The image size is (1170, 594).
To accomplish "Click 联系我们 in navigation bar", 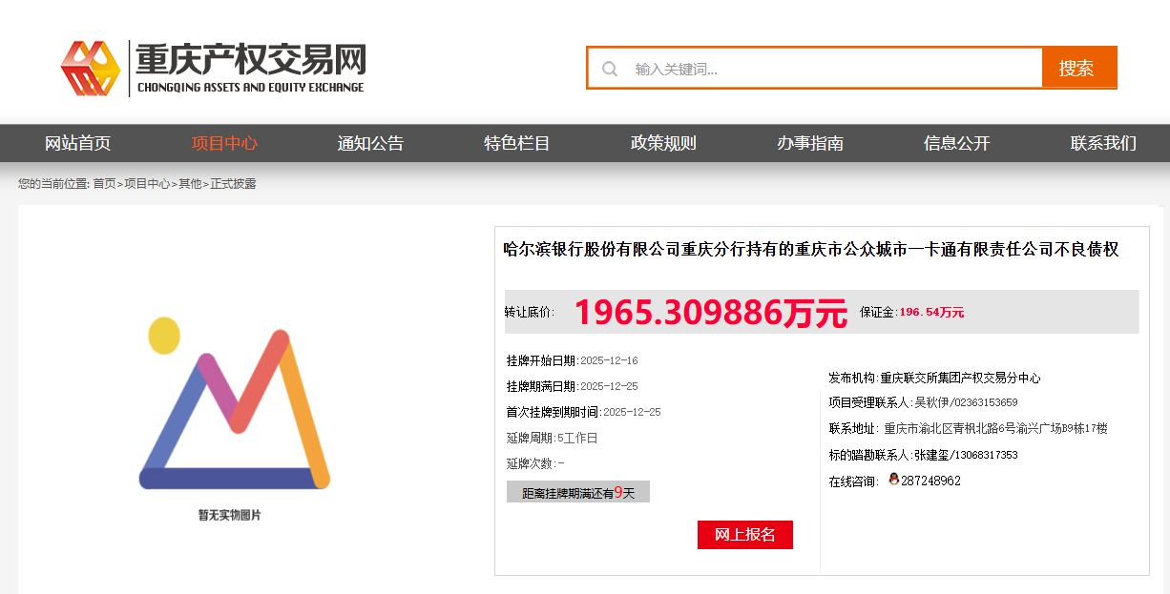I will pyautogui.click(x=1103, y=143).
